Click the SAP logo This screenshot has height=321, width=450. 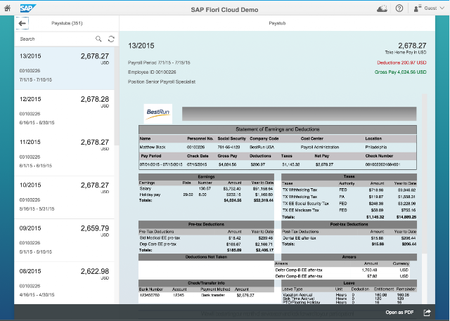point(27,8)
